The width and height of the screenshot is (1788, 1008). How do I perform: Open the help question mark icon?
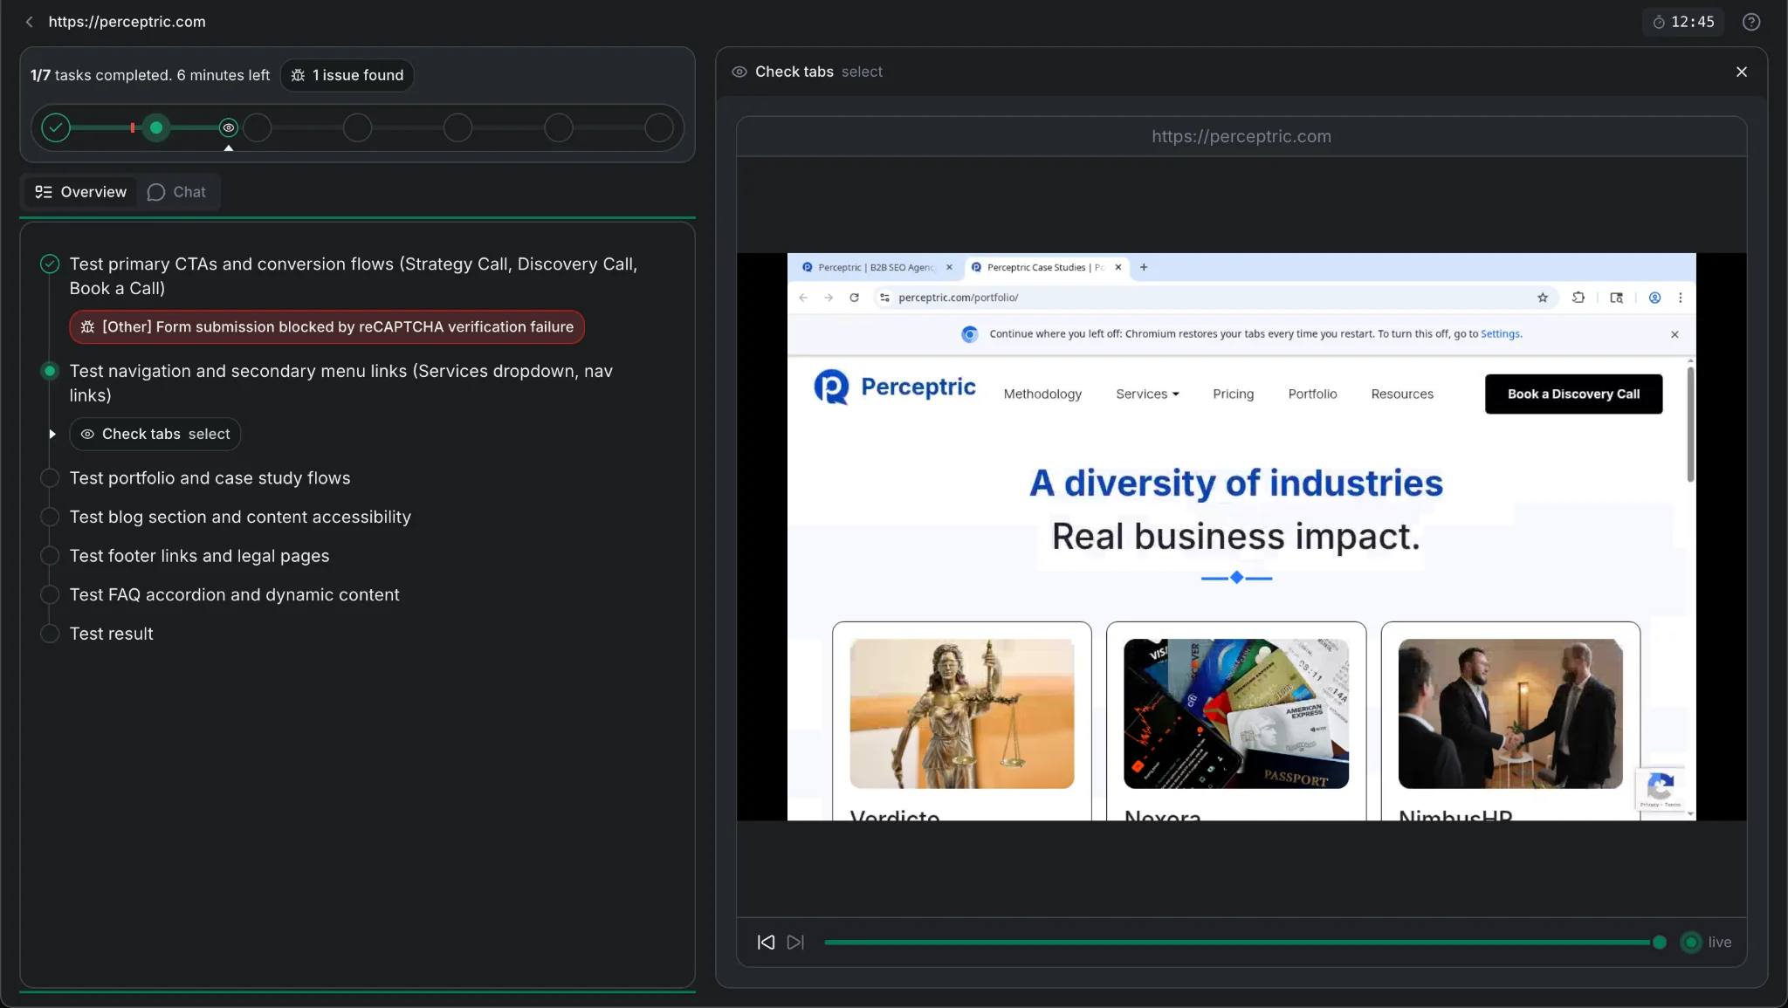(1750, 22)
